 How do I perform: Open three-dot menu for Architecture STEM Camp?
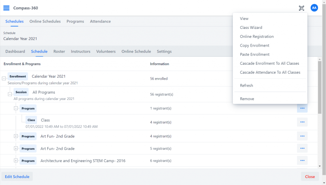(302, 161)
